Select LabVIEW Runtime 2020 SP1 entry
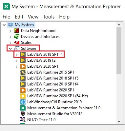Viewport: 125px width, 131px height. coord(51,90)
